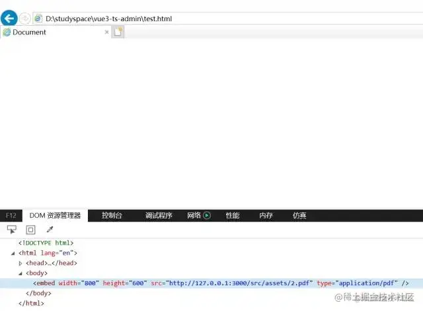Click the address bar with test.html path
Viewport: 423px width, 311px height.
[228, 19]
